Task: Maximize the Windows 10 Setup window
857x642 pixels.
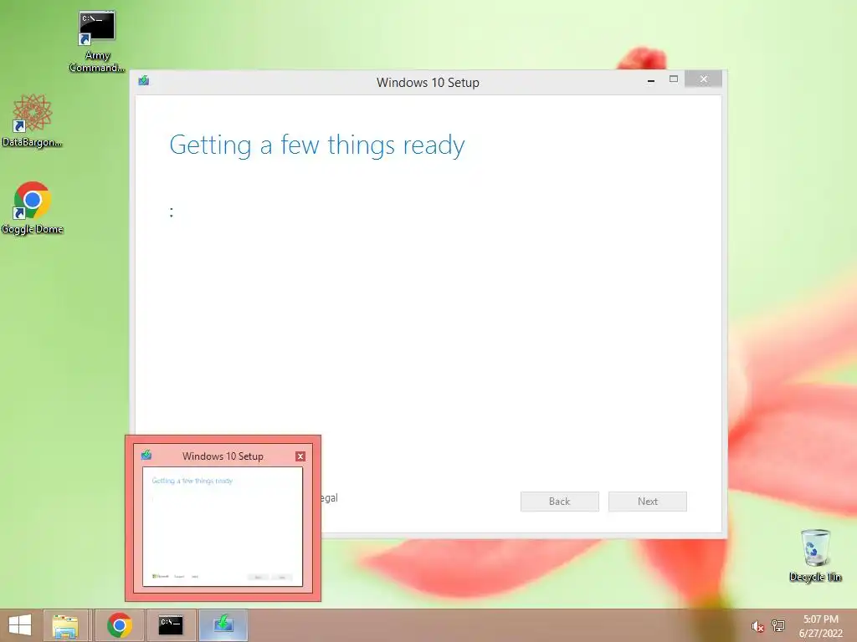Action: 674,79
